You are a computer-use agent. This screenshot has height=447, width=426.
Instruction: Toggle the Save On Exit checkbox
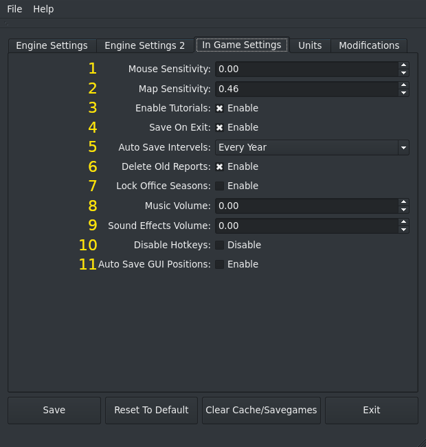[220, 127]
